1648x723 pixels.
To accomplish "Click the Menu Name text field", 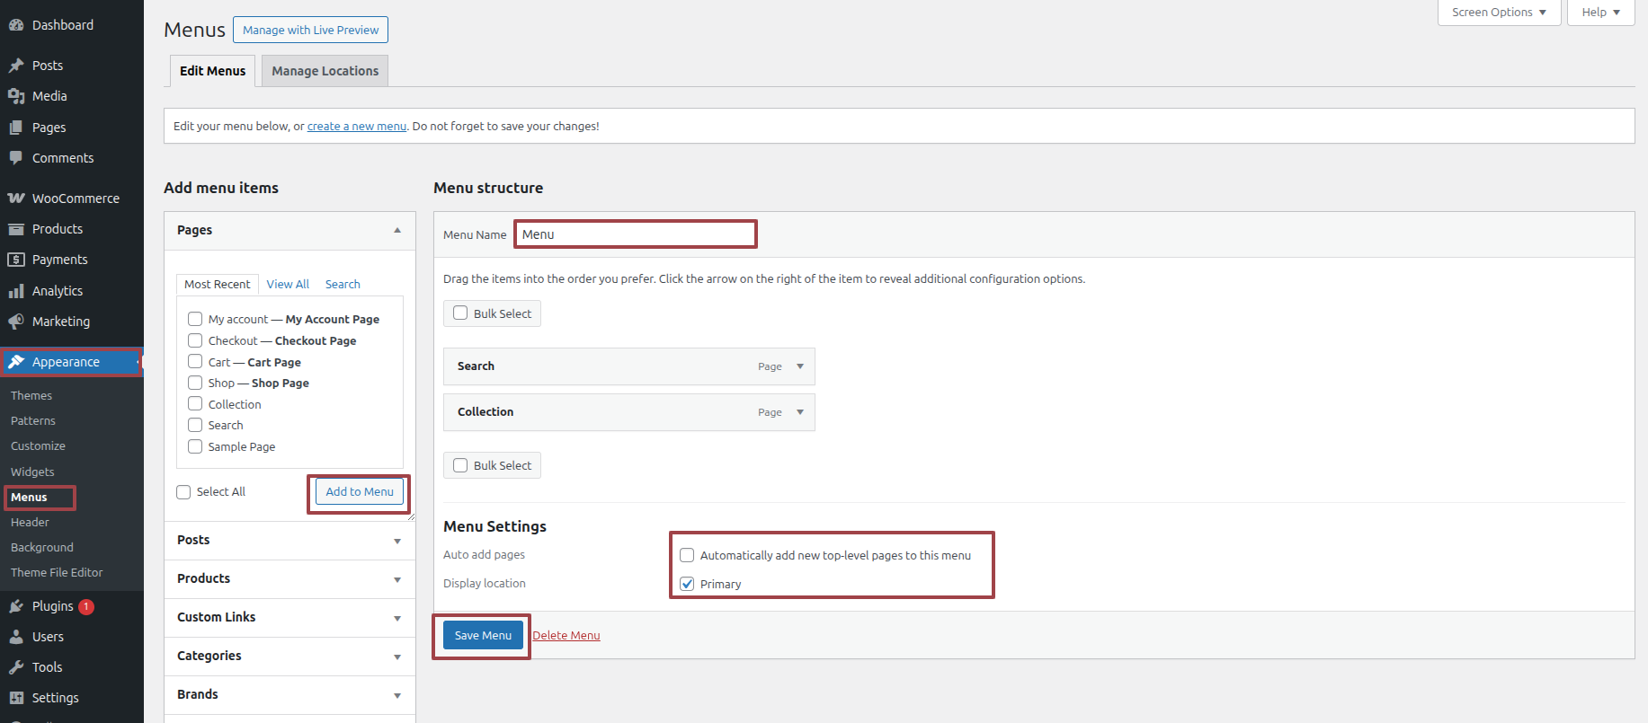I will pos(636,234).
